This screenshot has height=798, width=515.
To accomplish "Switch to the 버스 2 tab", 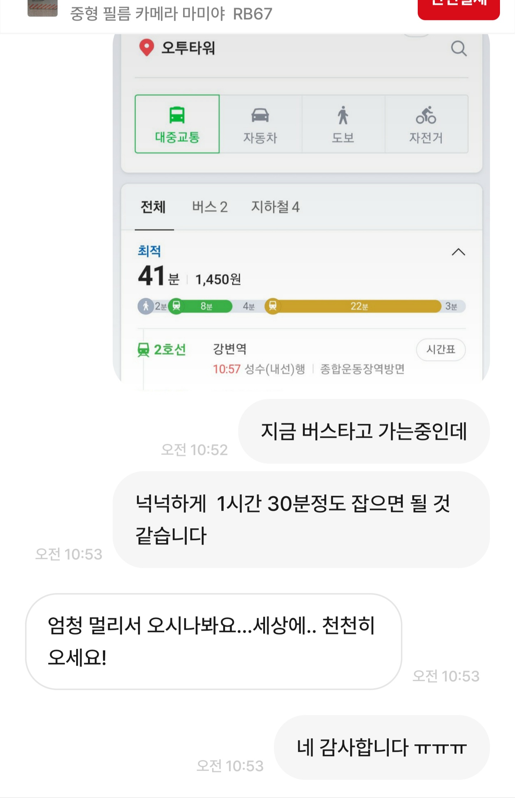I will 210,207.
